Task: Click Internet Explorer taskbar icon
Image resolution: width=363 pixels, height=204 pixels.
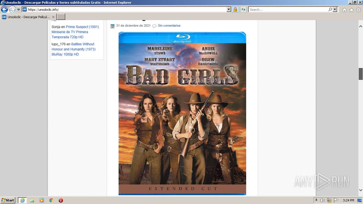Action: [22, 200]
